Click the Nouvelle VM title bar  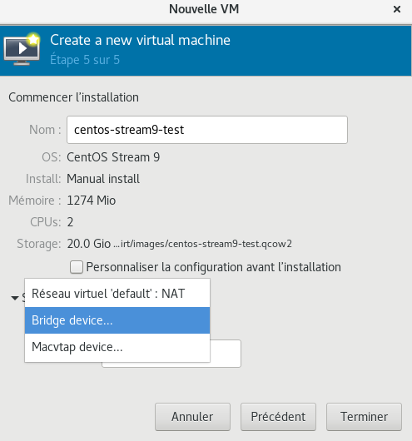tap(204, 9)
